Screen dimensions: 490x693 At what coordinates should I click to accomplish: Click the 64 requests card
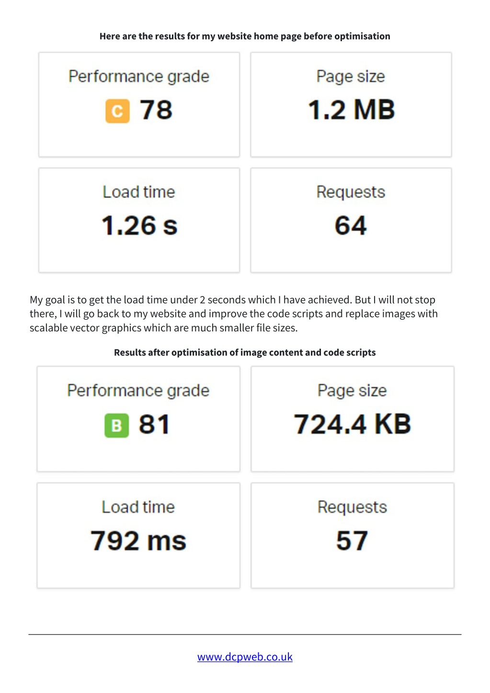click(351, 220)
